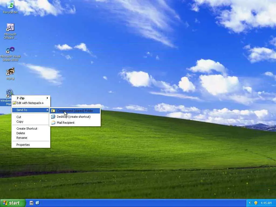Choose Compressed (zipped) Folder
276x207 pixels.
click(x=75, y=111)
